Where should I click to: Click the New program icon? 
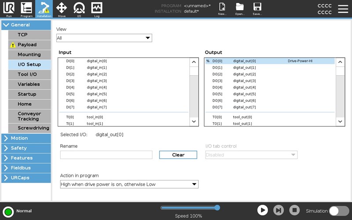tap(222, 8)
